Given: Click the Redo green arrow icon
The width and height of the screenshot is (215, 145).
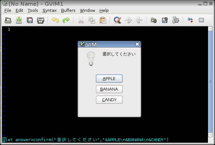Looking at the screenshot, I should click(x=66, y=20).
